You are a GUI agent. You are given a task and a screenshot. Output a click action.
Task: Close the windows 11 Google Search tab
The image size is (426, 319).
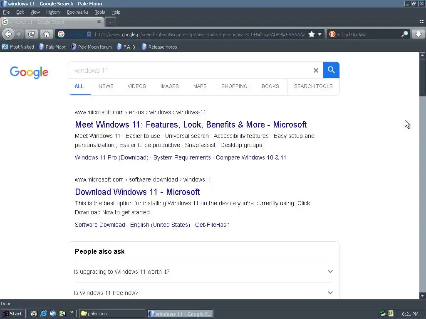pyautogui.click(x=99, y=22)
